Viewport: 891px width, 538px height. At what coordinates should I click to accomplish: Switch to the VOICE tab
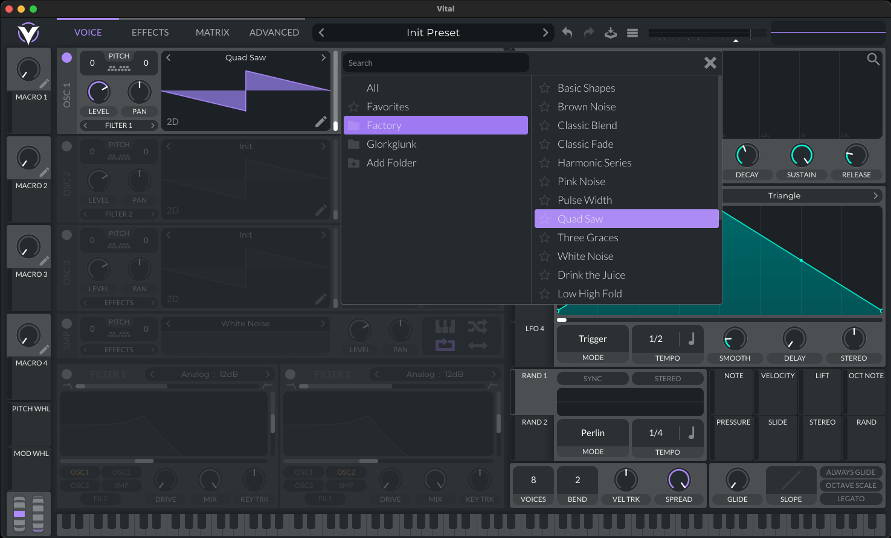point(88,33)
